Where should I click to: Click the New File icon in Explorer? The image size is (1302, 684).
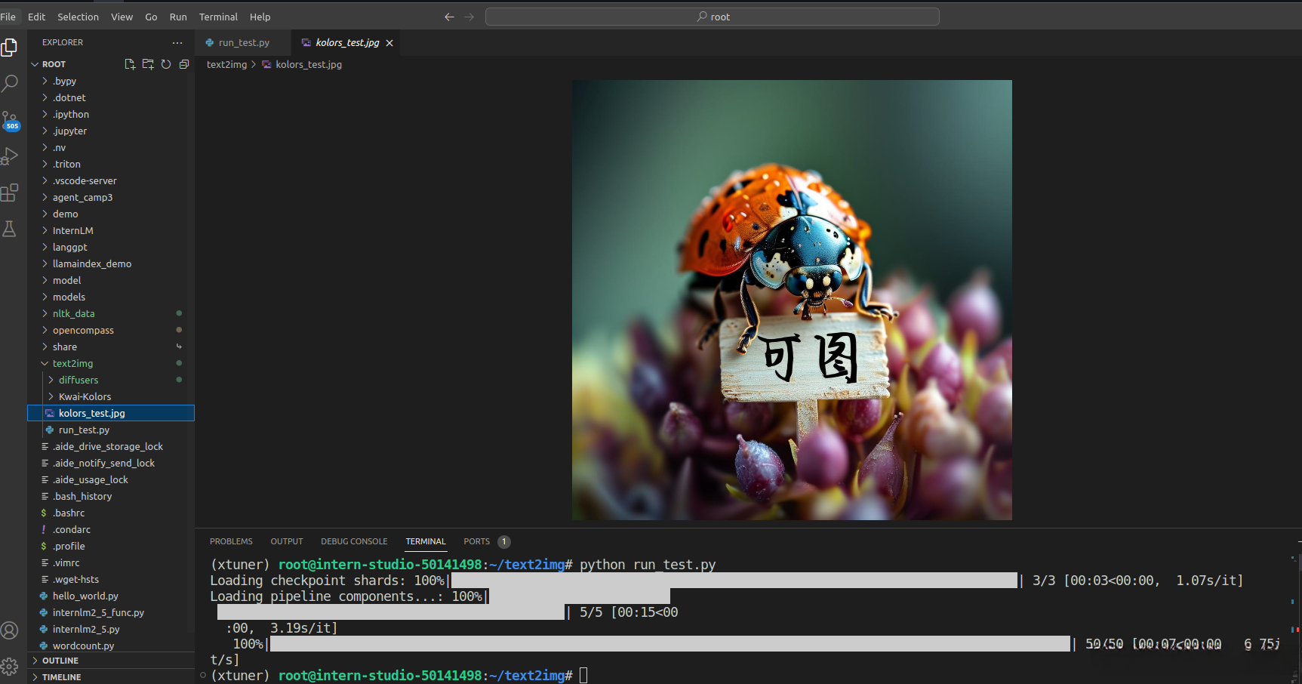(x=130, y=64)
